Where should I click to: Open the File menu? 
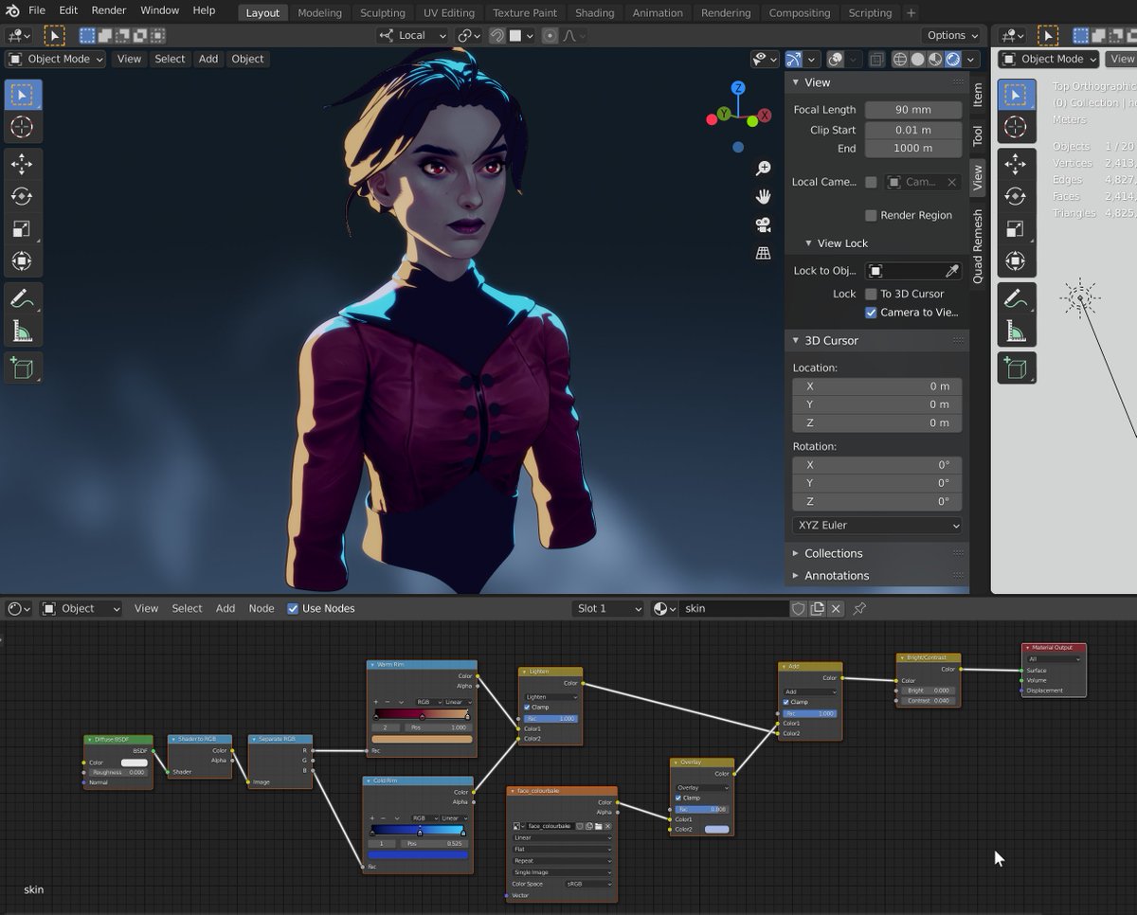pyautogui.click(x=37, y=10)
